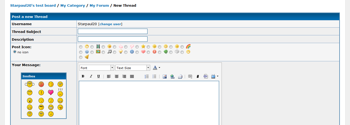
Task: Apply italic formatting to text
Action: (91, 77)
